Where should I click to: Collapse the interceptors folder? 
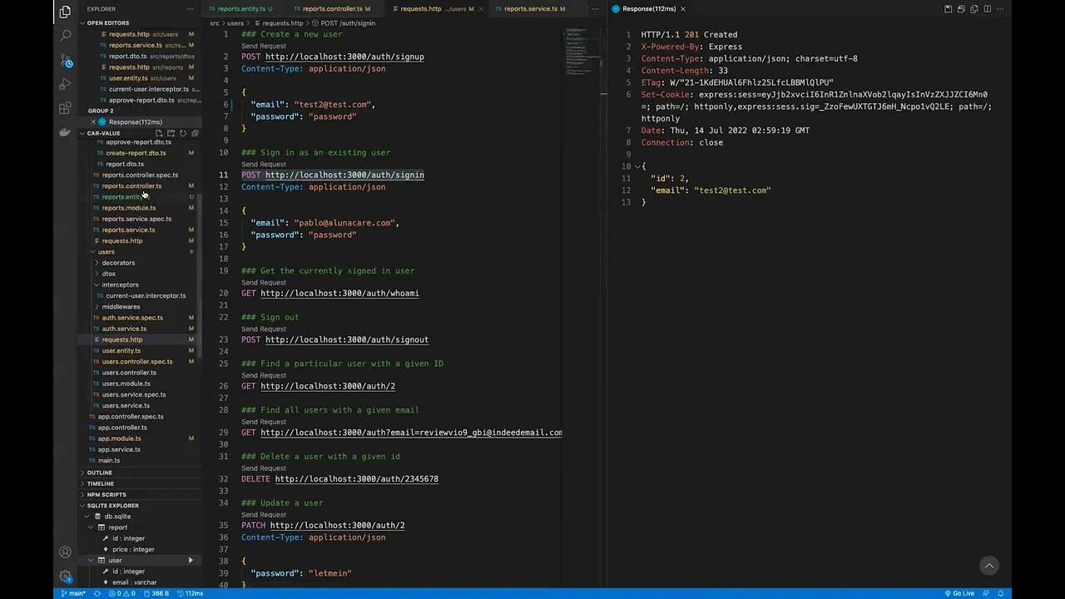pyautogui.click(x=120, y=285)
